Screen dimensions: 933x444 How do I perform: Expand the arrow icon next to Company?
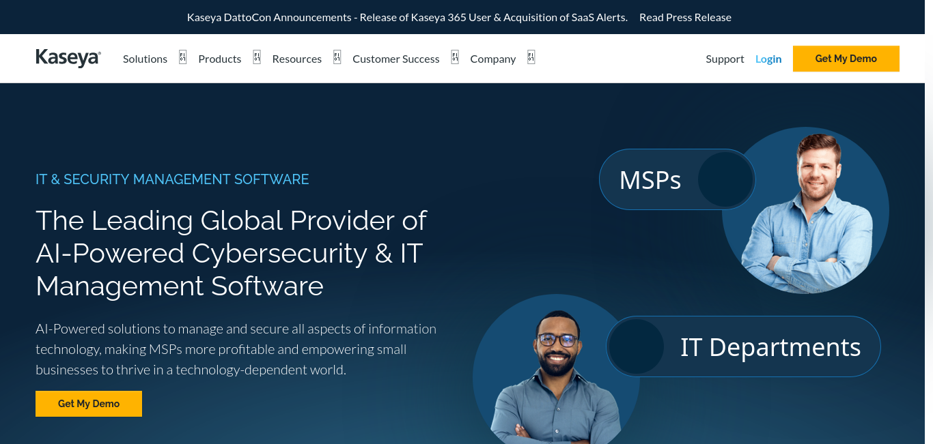point(531,57)
